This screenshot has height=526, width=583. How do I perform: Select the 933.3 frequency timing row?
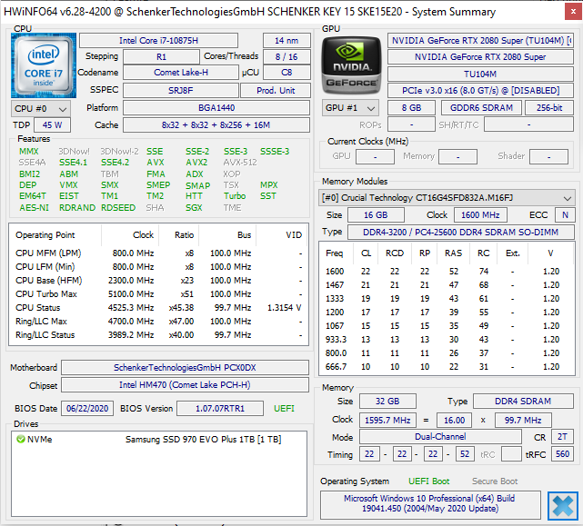tap(446, 339)
